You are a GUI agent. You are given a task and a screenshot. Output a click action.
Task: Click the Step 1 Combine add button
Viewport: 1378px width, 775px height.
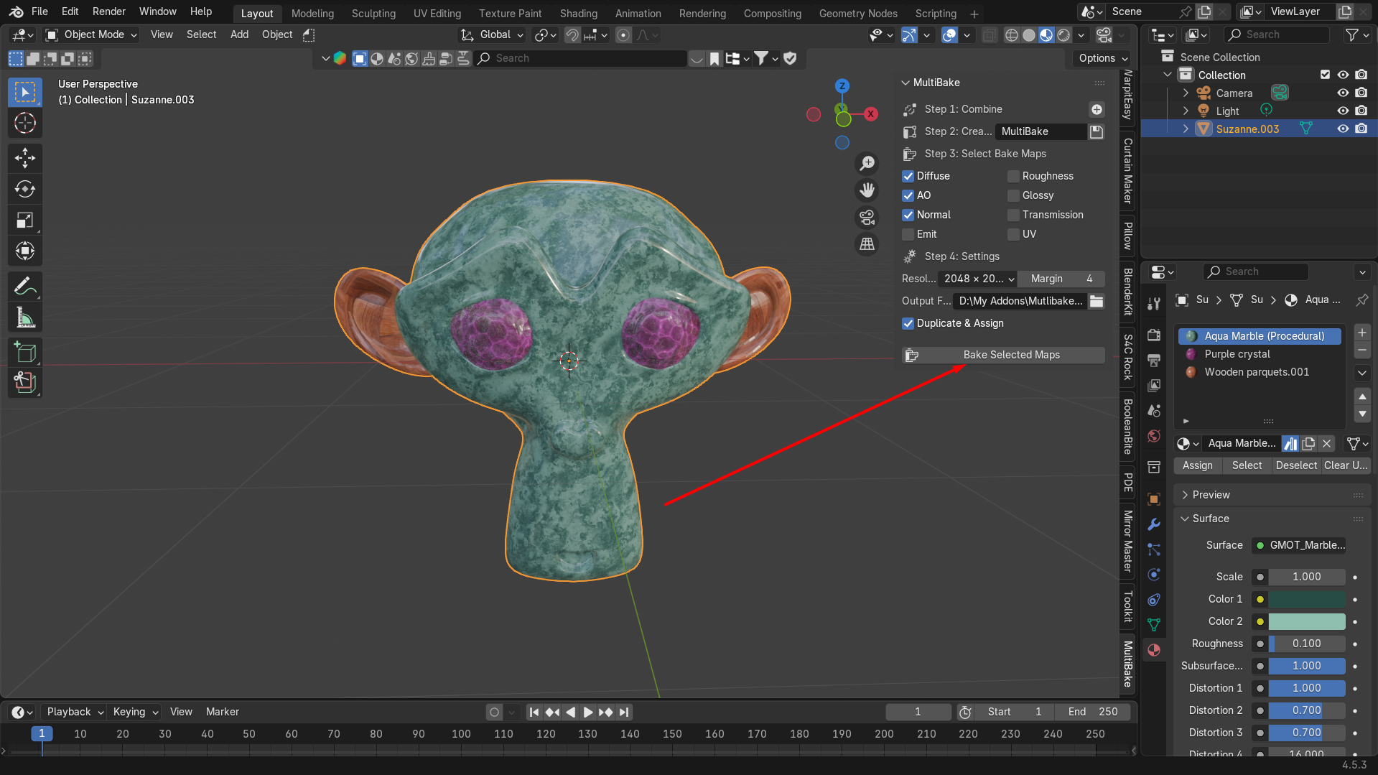[1097, 109]
